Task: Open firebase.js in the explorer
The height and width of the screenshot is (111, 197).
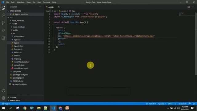Action: pyautogui.click(x=18, y=49)
